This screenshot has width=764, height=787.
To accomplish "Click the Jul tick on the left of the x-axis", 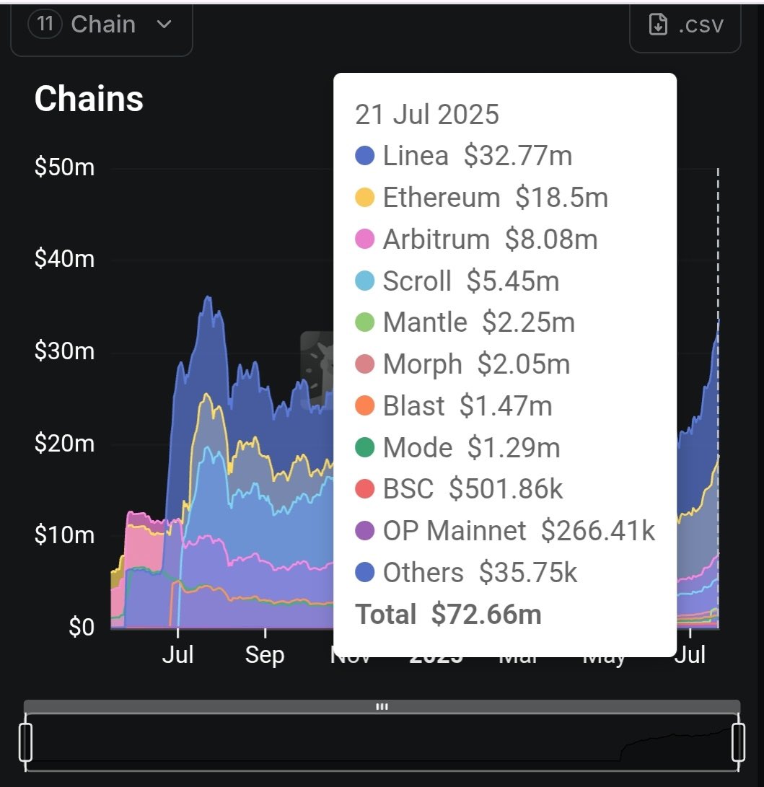I will click(x=177, y=654).
